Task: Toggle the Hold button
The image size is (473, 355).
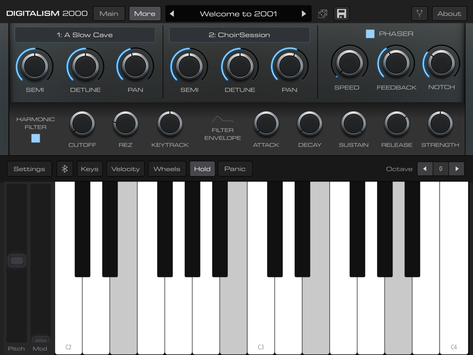Action: (x=202, y=169)
